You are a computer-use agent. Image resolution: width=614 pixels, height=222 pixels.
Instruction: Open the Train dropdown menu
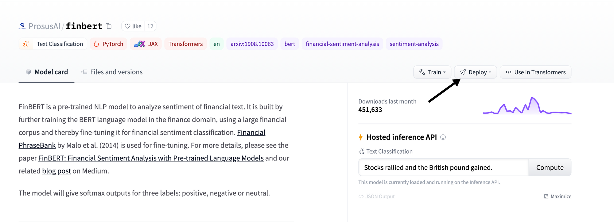click(432, 72)
